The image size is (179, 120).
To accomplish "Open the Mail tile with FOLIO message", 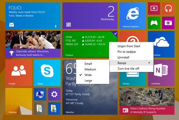I will click(33, 16).
